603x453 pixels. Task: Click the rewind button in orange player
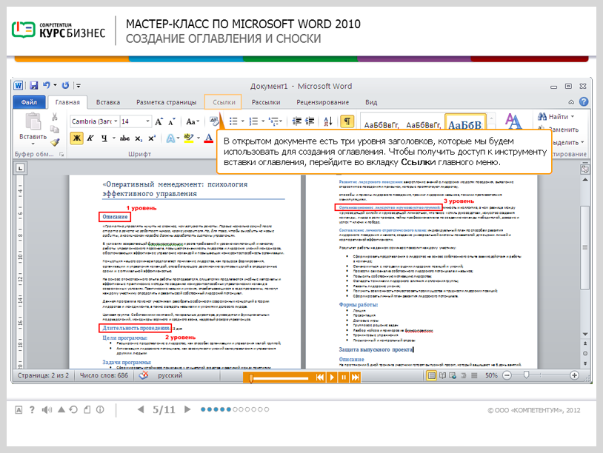pos(320,377)
